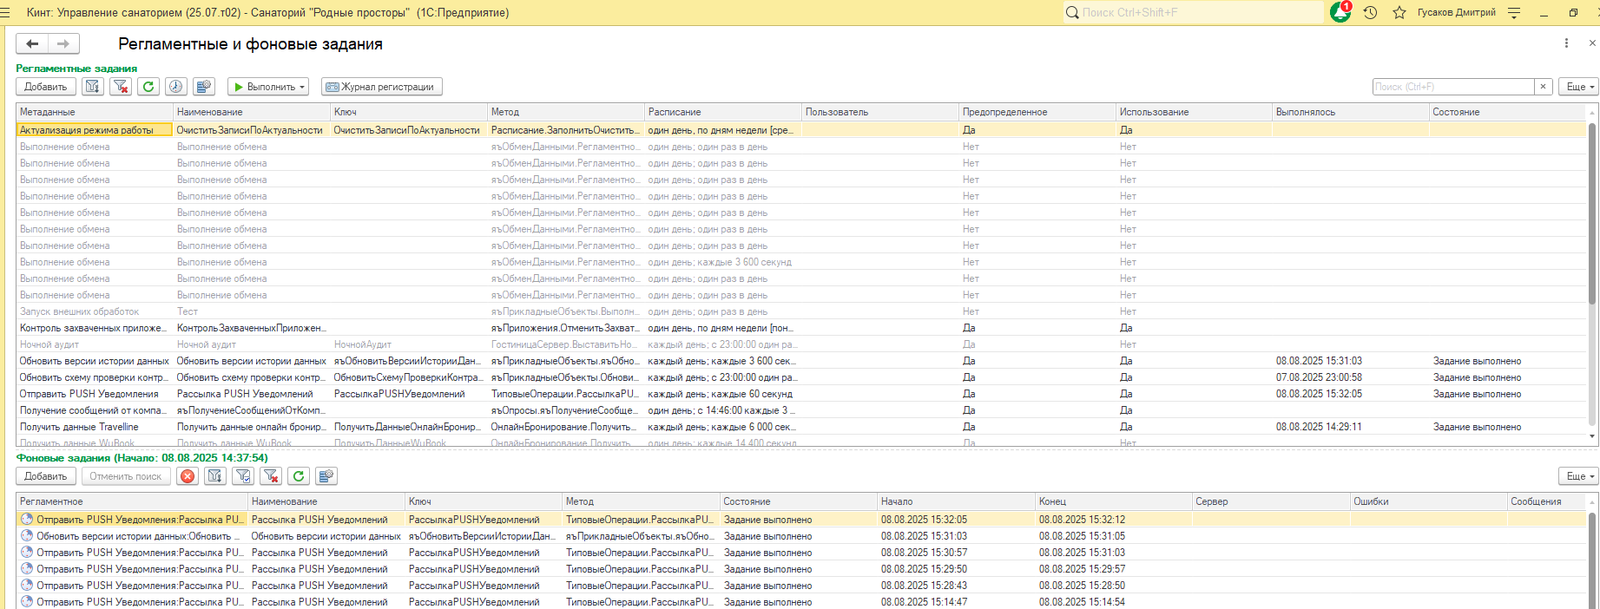Open favorites star icon
The width and height of the screenshot is (1600, 609).
pos(1399,12)
